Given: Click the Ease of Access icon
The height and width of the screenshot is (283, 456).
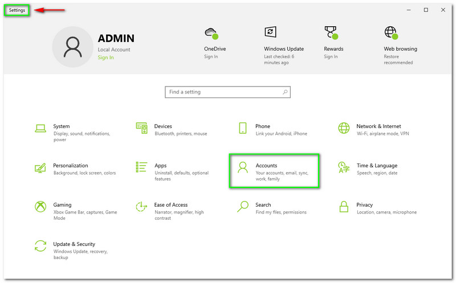Looking at the screenshot, I should [142, 207].
